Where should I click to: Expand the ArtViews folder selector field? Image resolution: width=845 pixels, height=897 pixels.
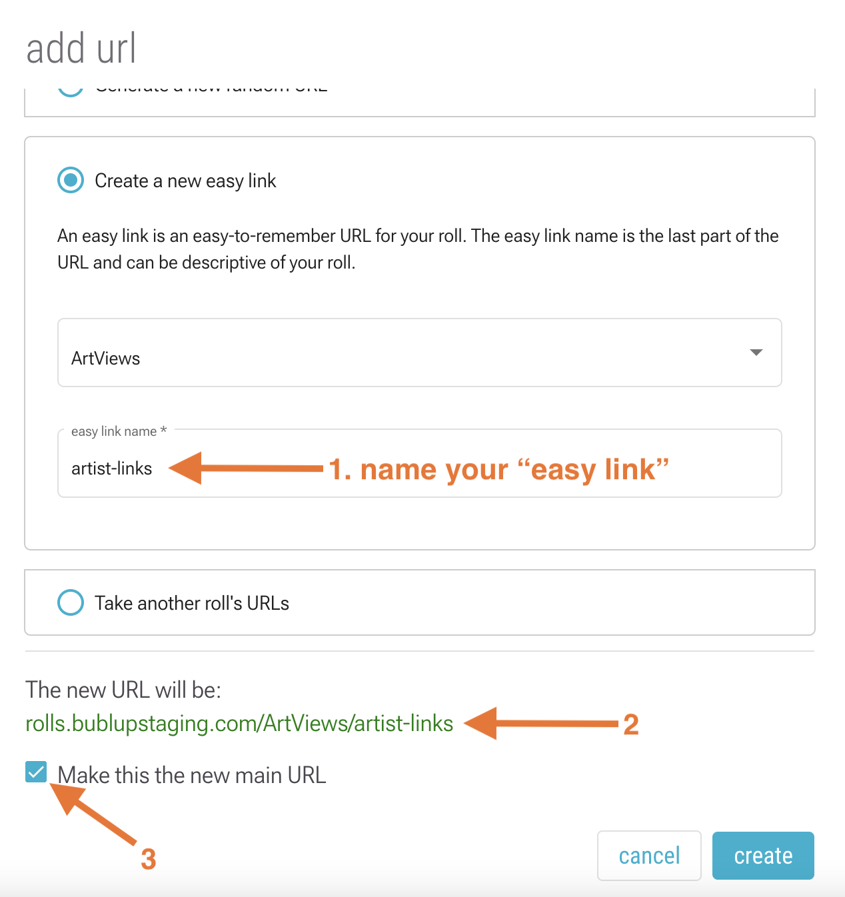[420, 353]
